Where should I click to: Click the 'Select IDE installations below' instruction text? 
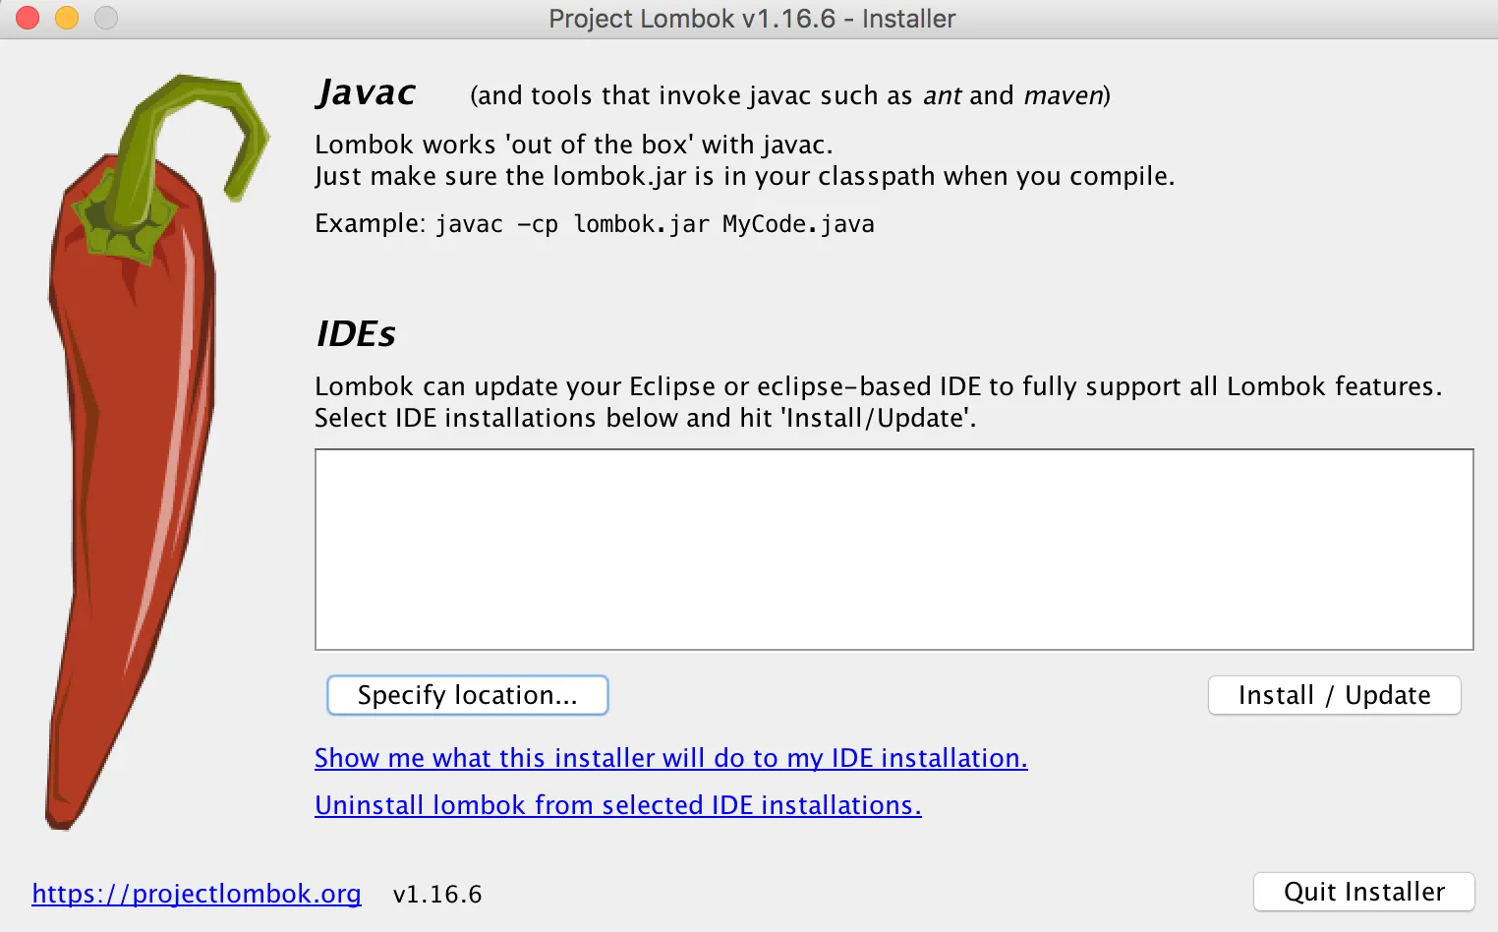click(x=645, y=418)
